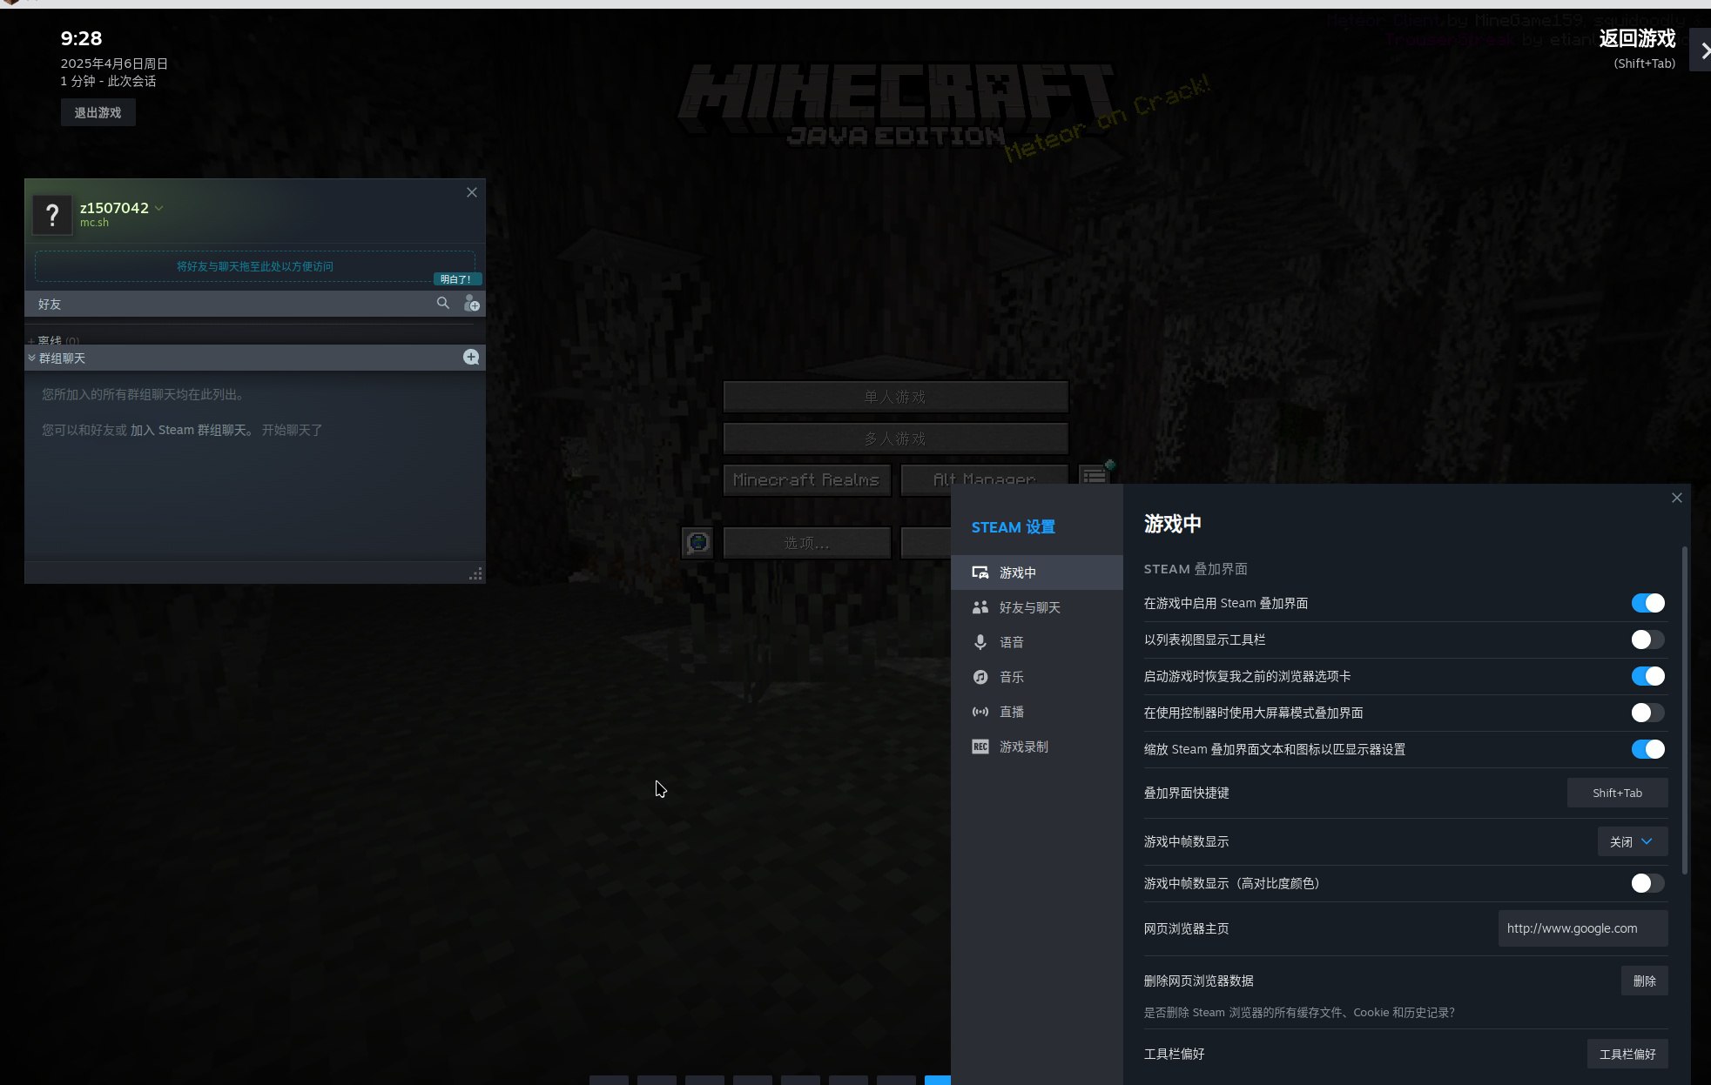Open the Game Recording REC section
The image size is (1711, 1085).
pos(1022,747)
